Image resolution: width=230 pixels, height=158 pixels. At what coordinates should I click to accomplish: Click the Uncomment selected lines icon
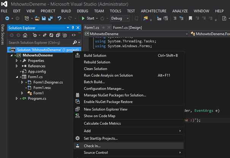coord(181,19)
